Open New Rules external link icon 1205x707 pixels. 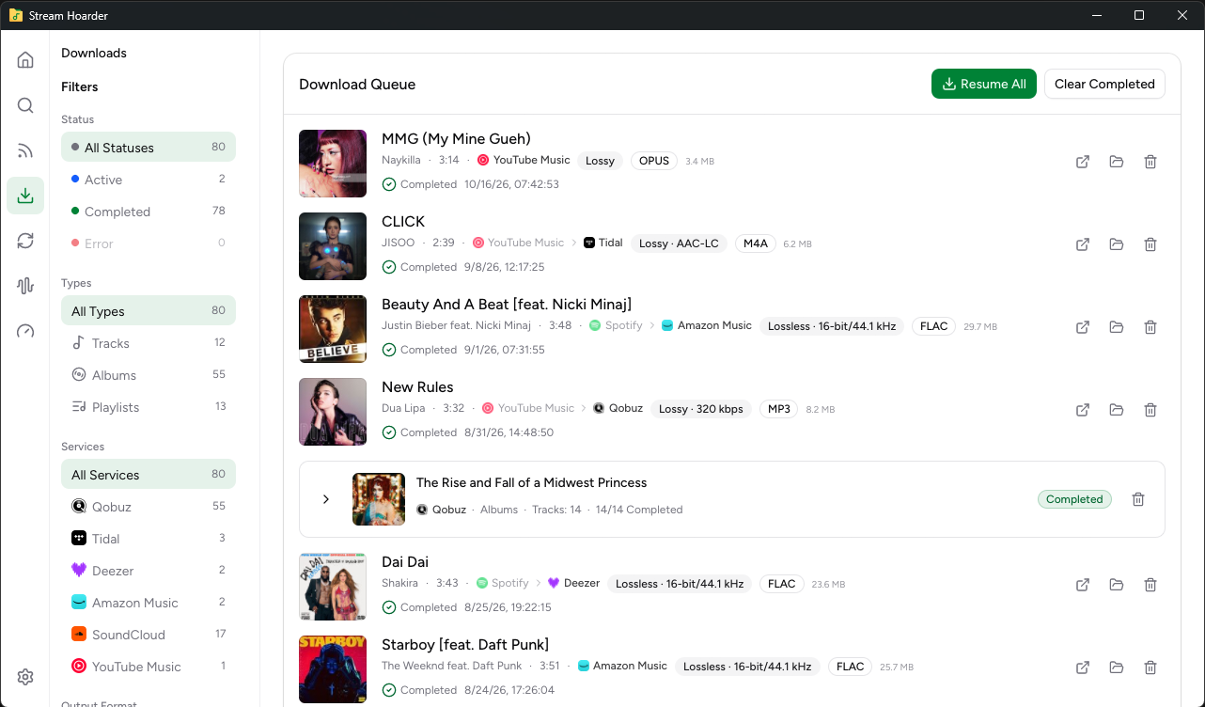(x=1083, y=410)
